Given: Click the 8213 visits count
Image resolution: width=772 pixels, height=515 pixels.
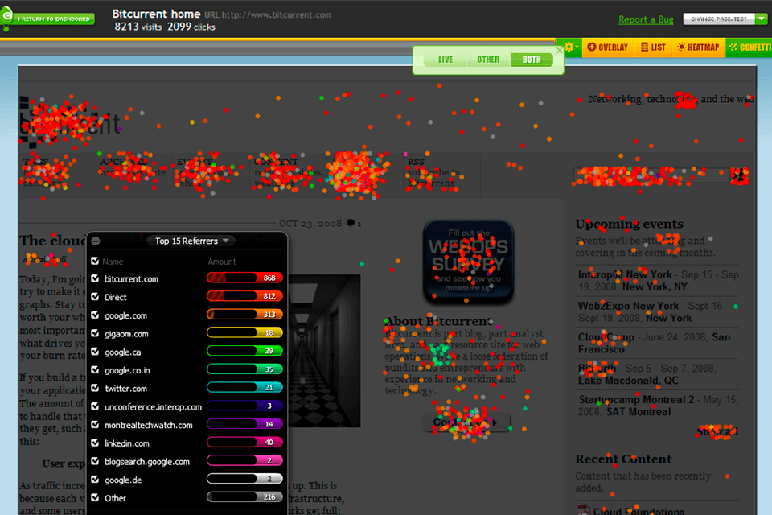Looking at the screenshot, I should [x=138, y=27].
